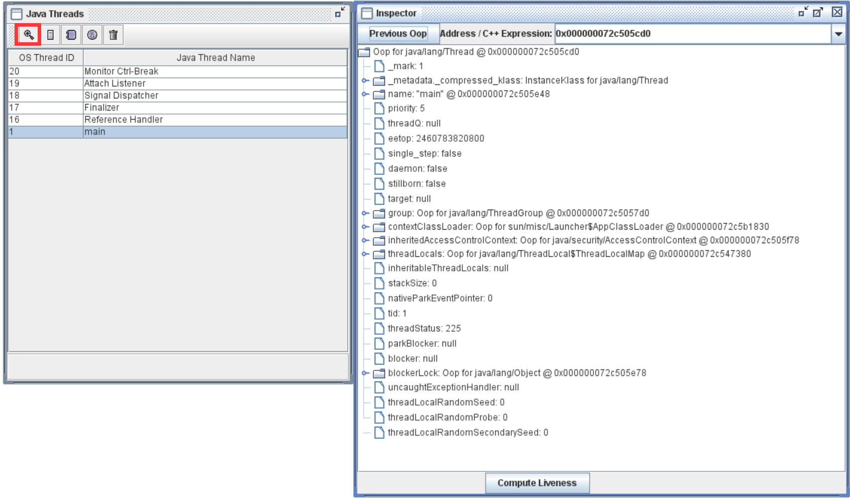This screenshot has width=850, height=500.
Task: Expand the group ThreadGroup node
Action: [x=365, y=213]
